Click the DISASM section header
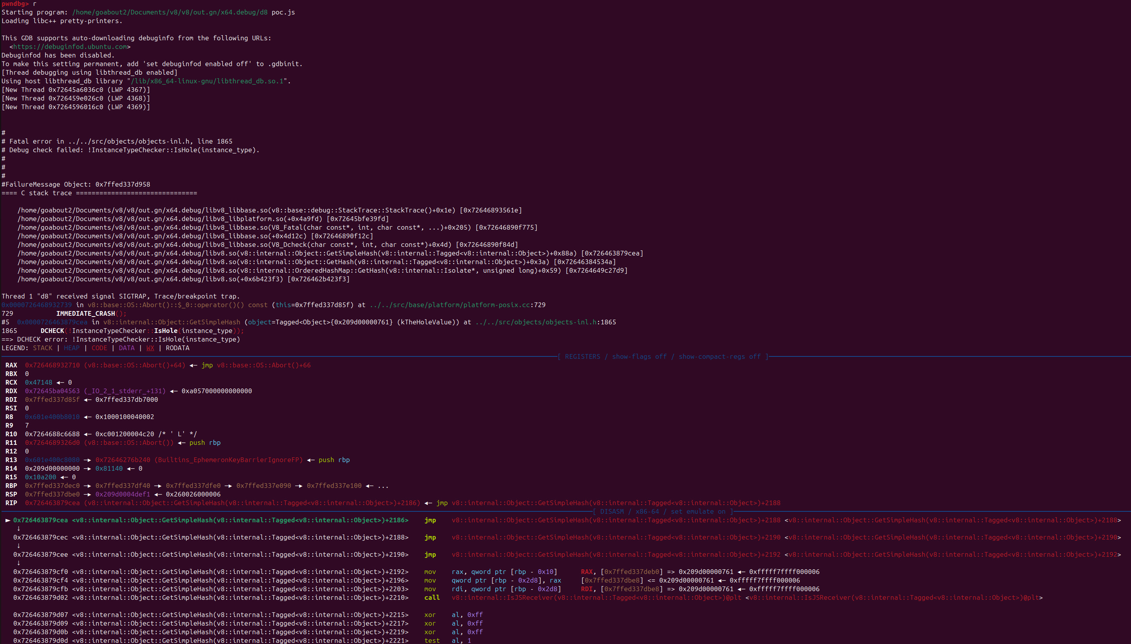 (x=663, y=511)
